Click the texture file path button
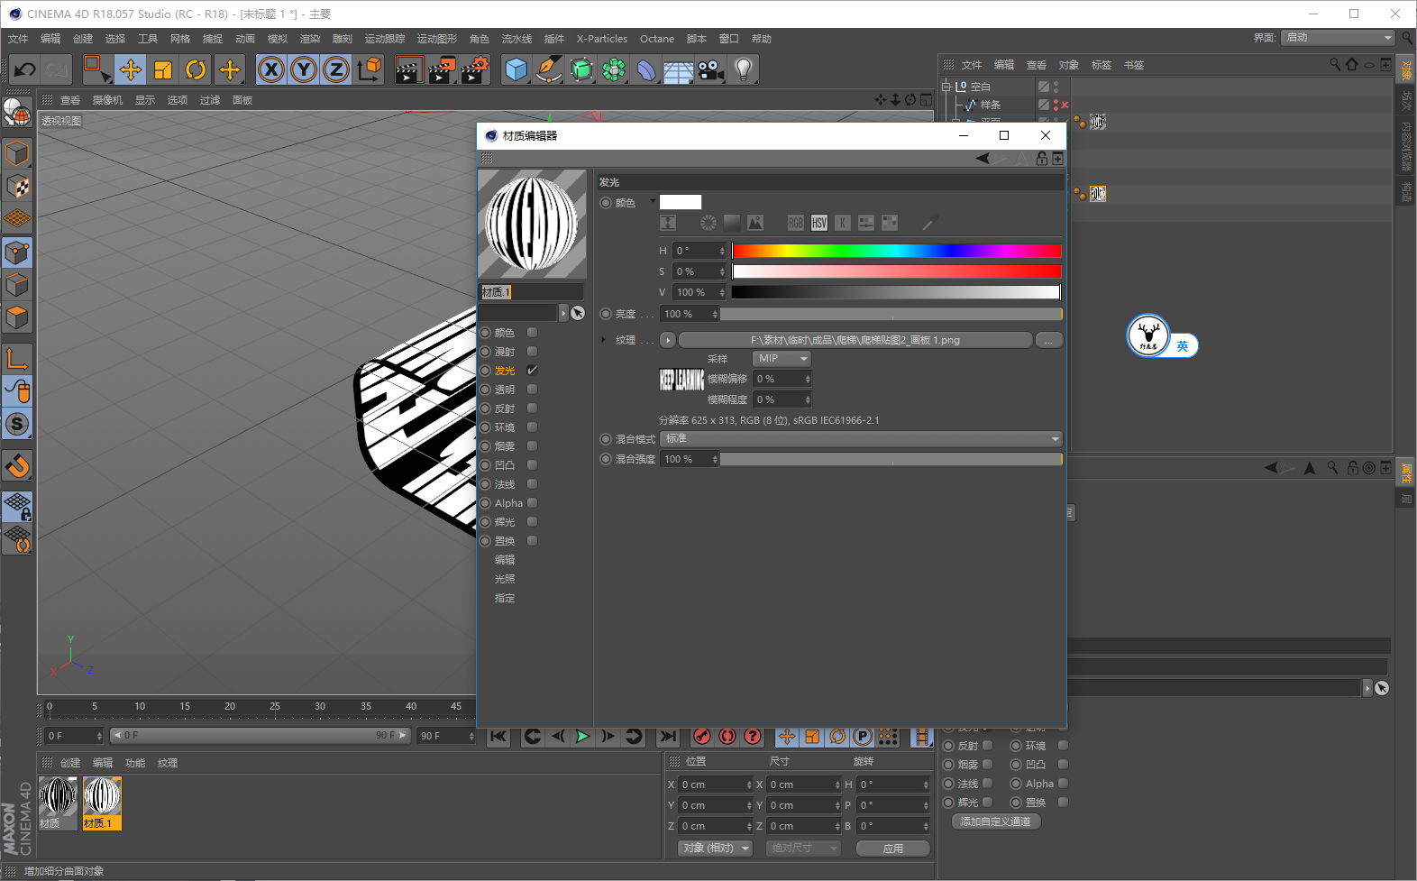Screen dimensions: 1417x881 855,340
